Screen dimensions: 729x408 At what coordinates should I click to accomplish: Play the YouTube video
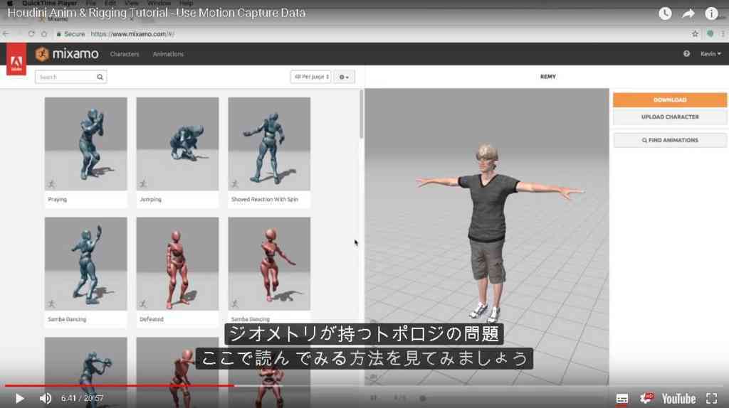click(x=19, y=398)
